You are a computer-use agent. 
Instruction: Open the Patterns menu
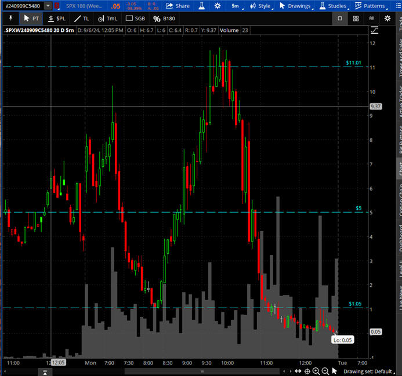[371, 6]
